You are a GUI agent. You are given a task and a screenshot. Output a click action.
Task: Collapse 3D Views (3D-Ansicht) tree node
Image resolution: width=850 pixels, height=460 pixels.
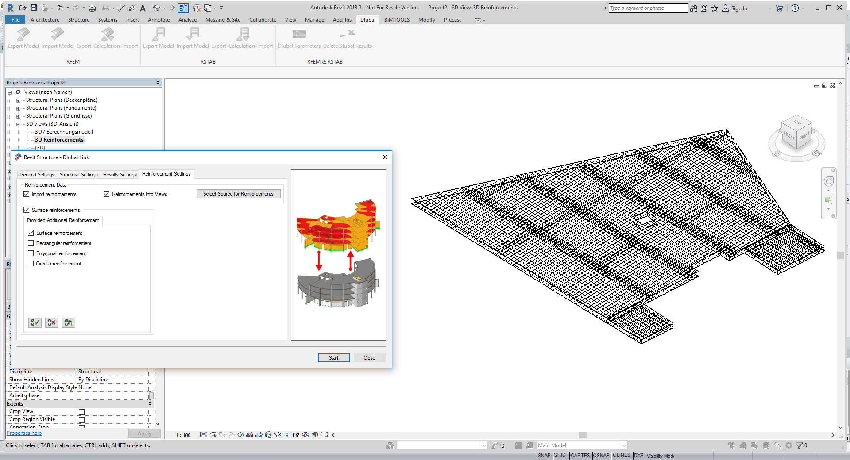[18, 124]
